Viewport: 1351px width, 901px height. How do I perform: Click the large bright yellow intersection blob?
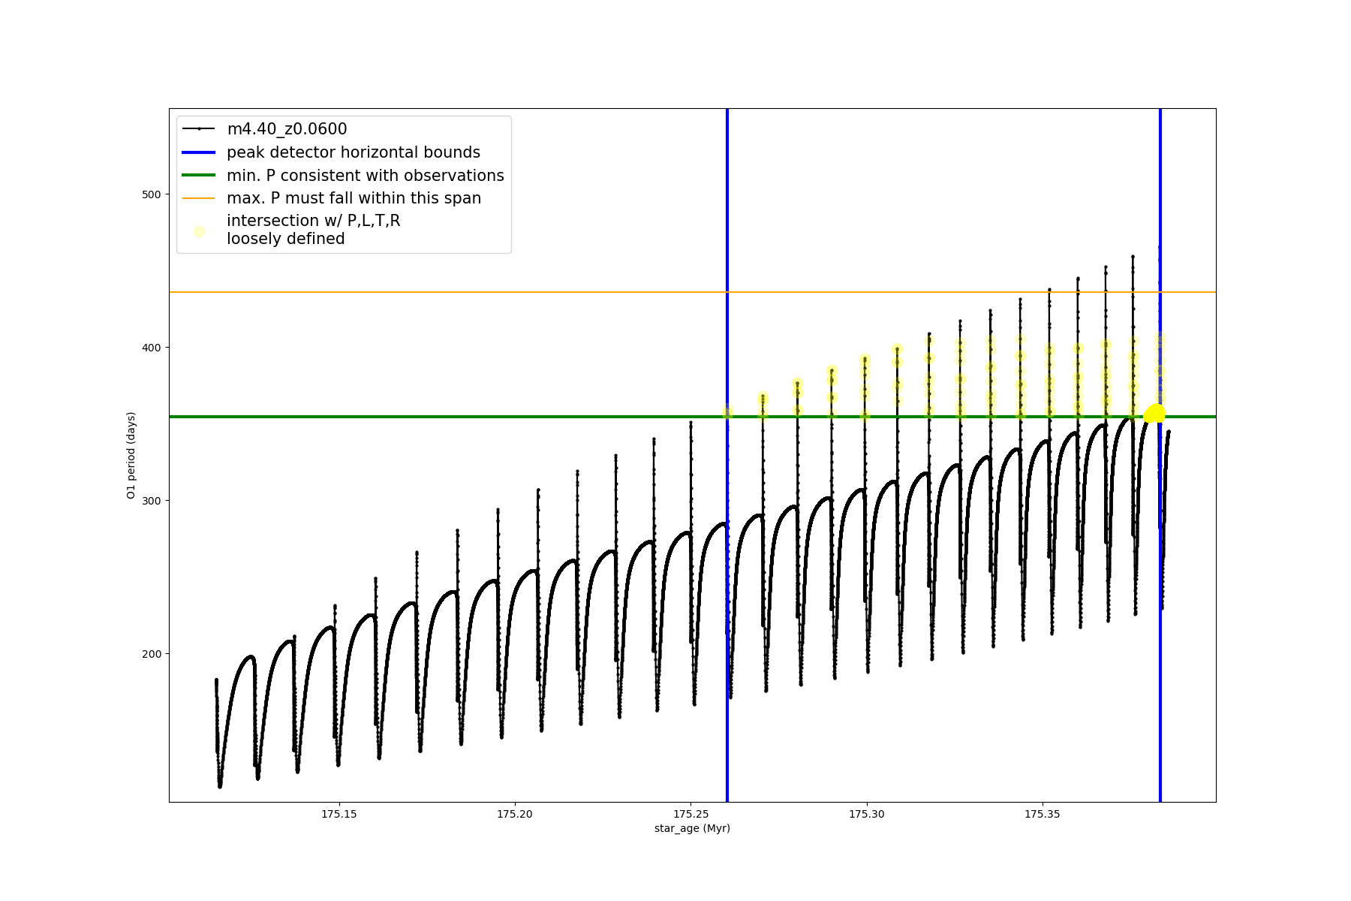[1154, 414]
